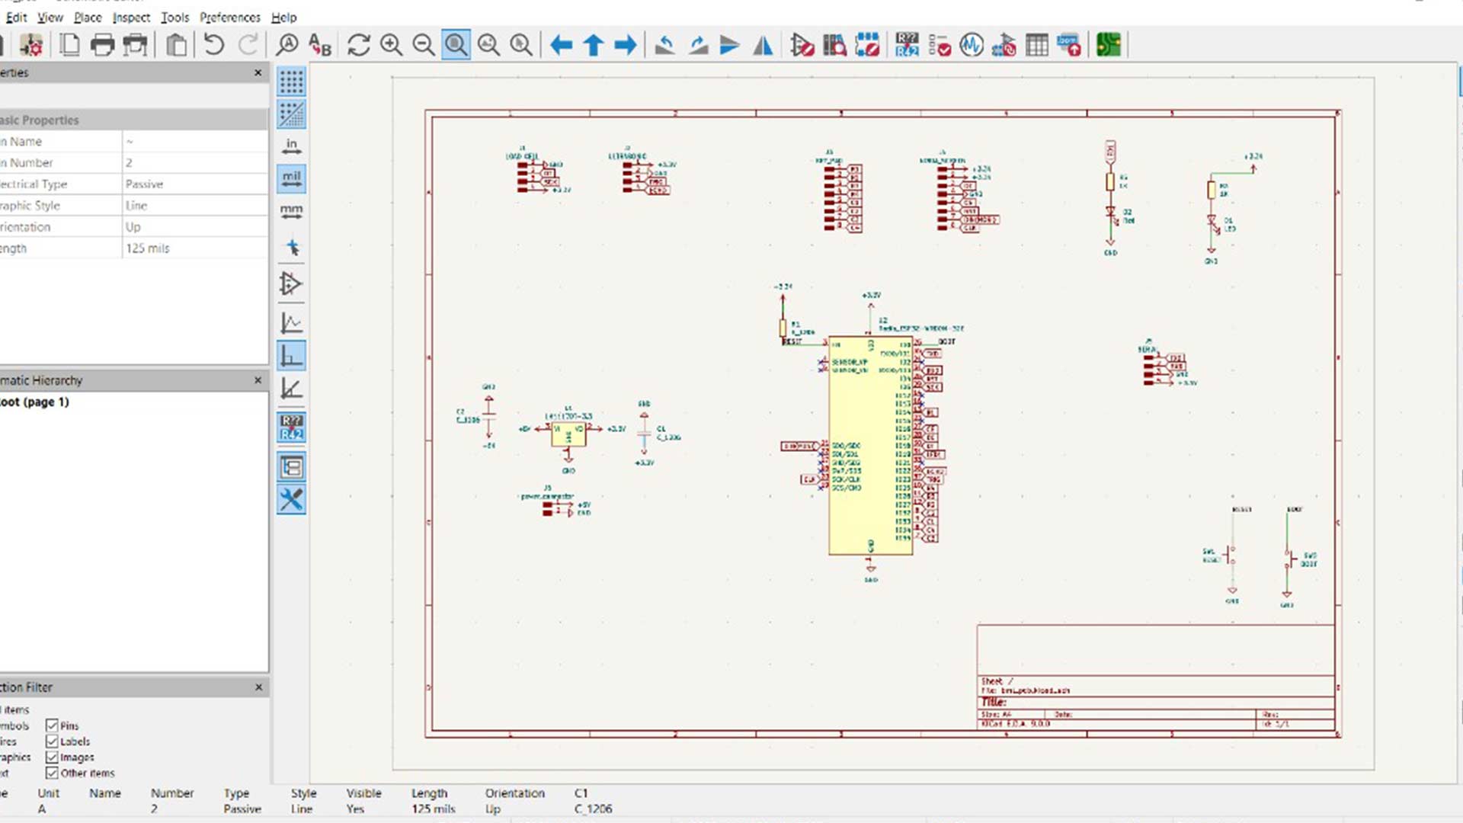1463x823 pixels.
Task: Open Find and Replace tool
Action: [x=320, y=45]
